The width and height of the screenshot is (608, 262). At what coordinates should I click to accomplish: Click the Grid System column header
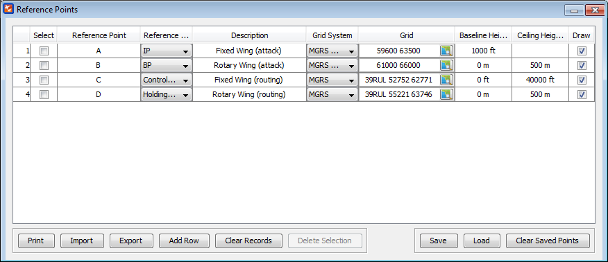pyautogui.click(x=332, y=35)
